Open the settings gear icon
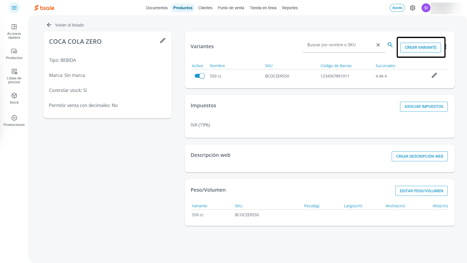Screen dimensions: 467x263 pyautogui.click(x=413, y=8)
